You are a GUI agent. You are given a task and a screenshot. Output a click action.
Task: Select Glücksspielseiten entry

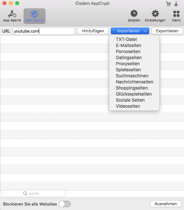tap(134, 94)
